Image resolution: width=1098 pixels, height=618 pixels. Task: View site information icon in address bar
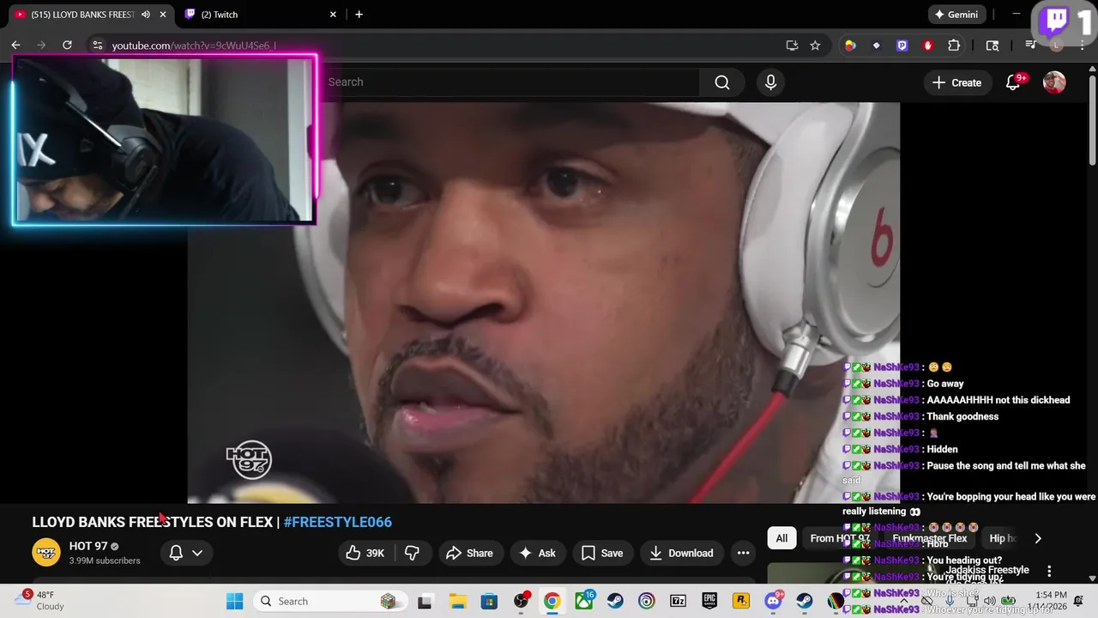[x=97, y=45]
